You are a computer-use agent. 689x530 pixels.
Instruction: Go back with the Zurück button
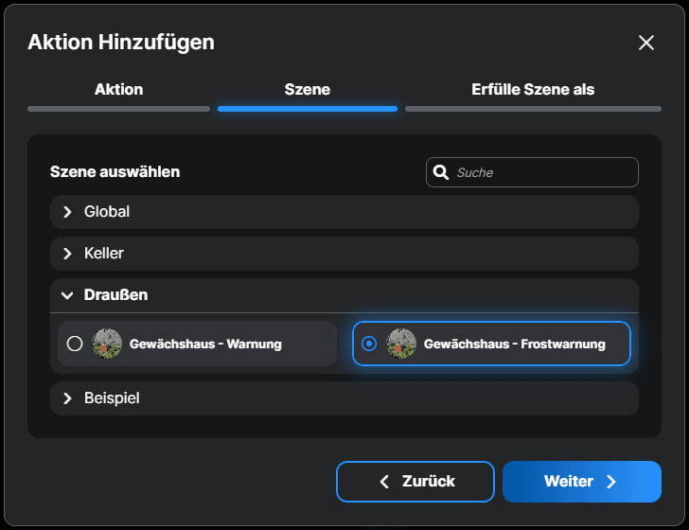click(415, 482)
